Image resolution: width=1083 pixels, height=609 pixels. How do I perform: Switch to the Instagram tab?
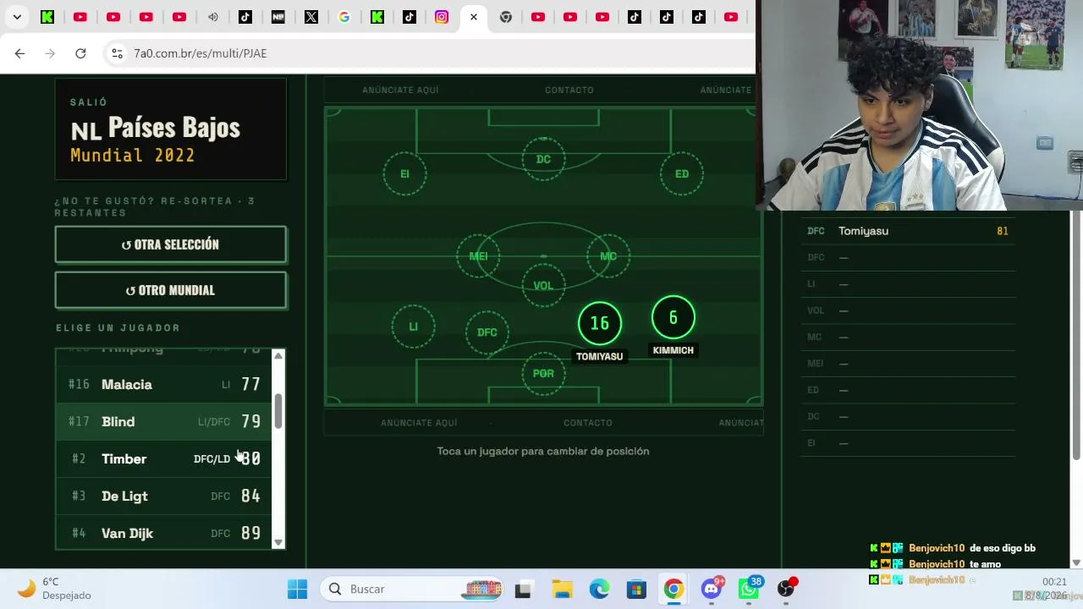442,17
